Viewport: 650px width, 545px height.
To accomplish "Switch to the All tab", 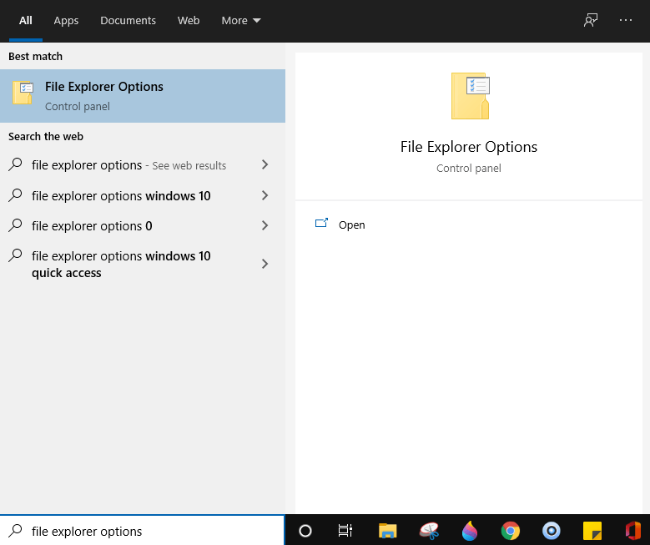I will (25, 20).
